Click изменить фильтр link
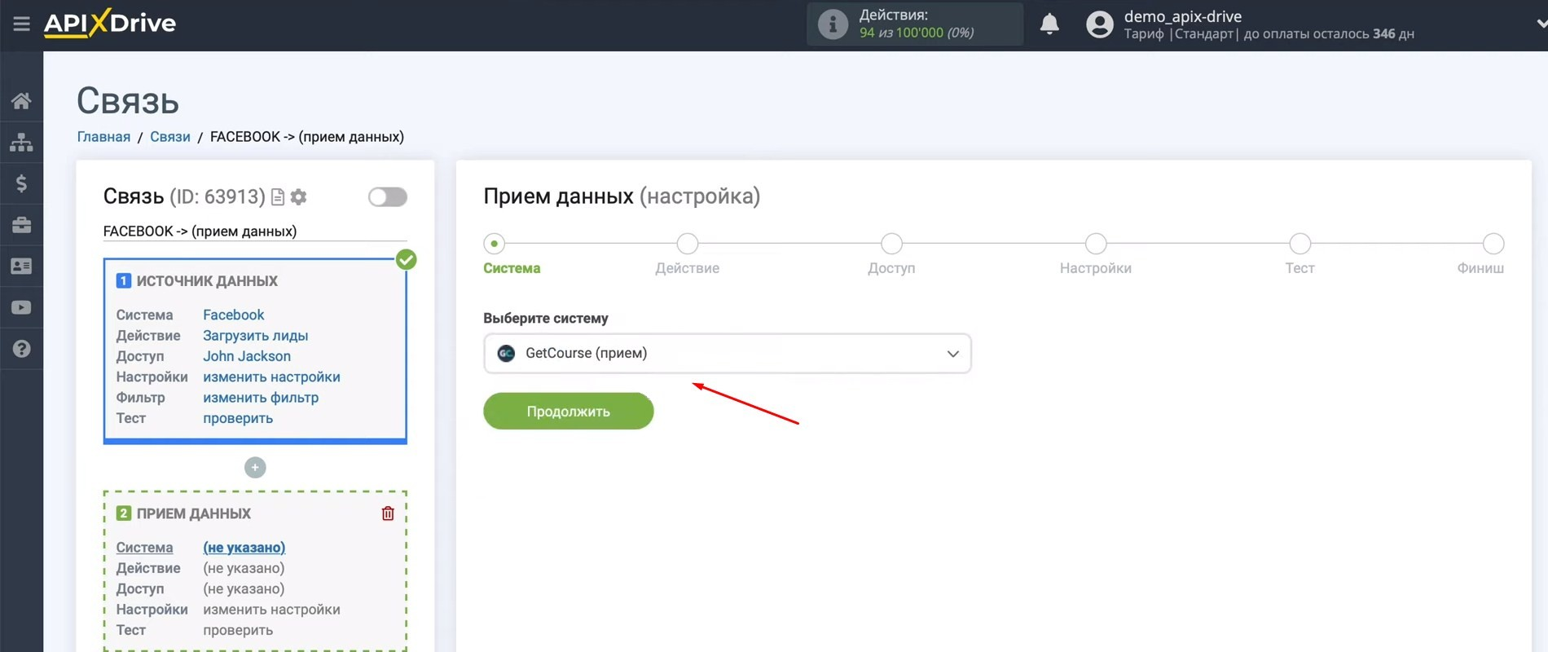This screenshot has width=1548, height=652. (x=261, y=398)
